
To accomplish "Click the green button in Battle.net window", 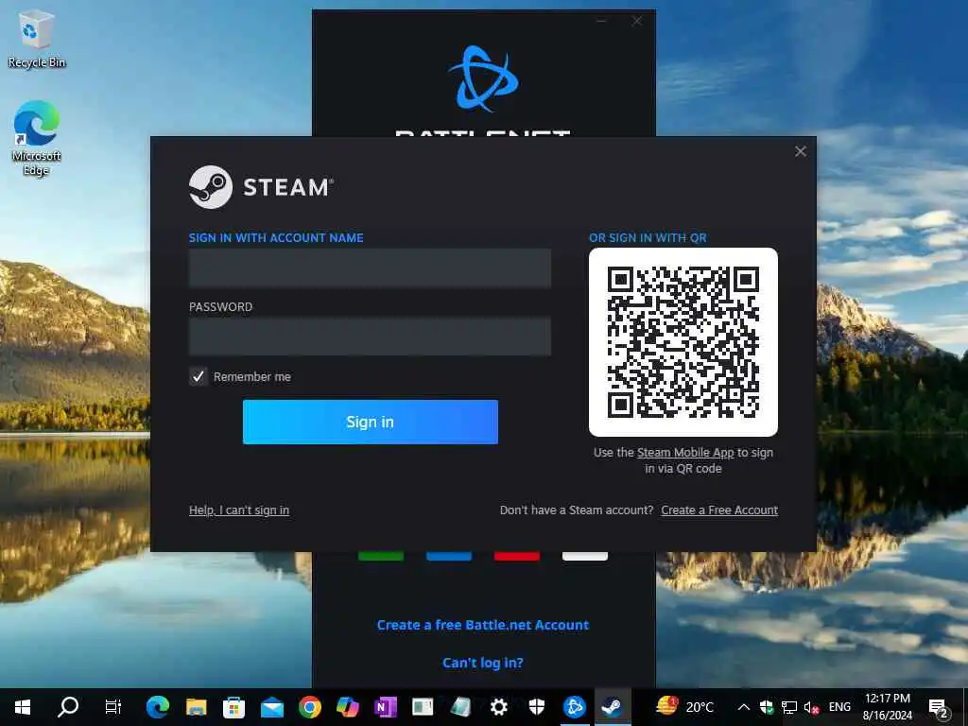I will (381, 556).
